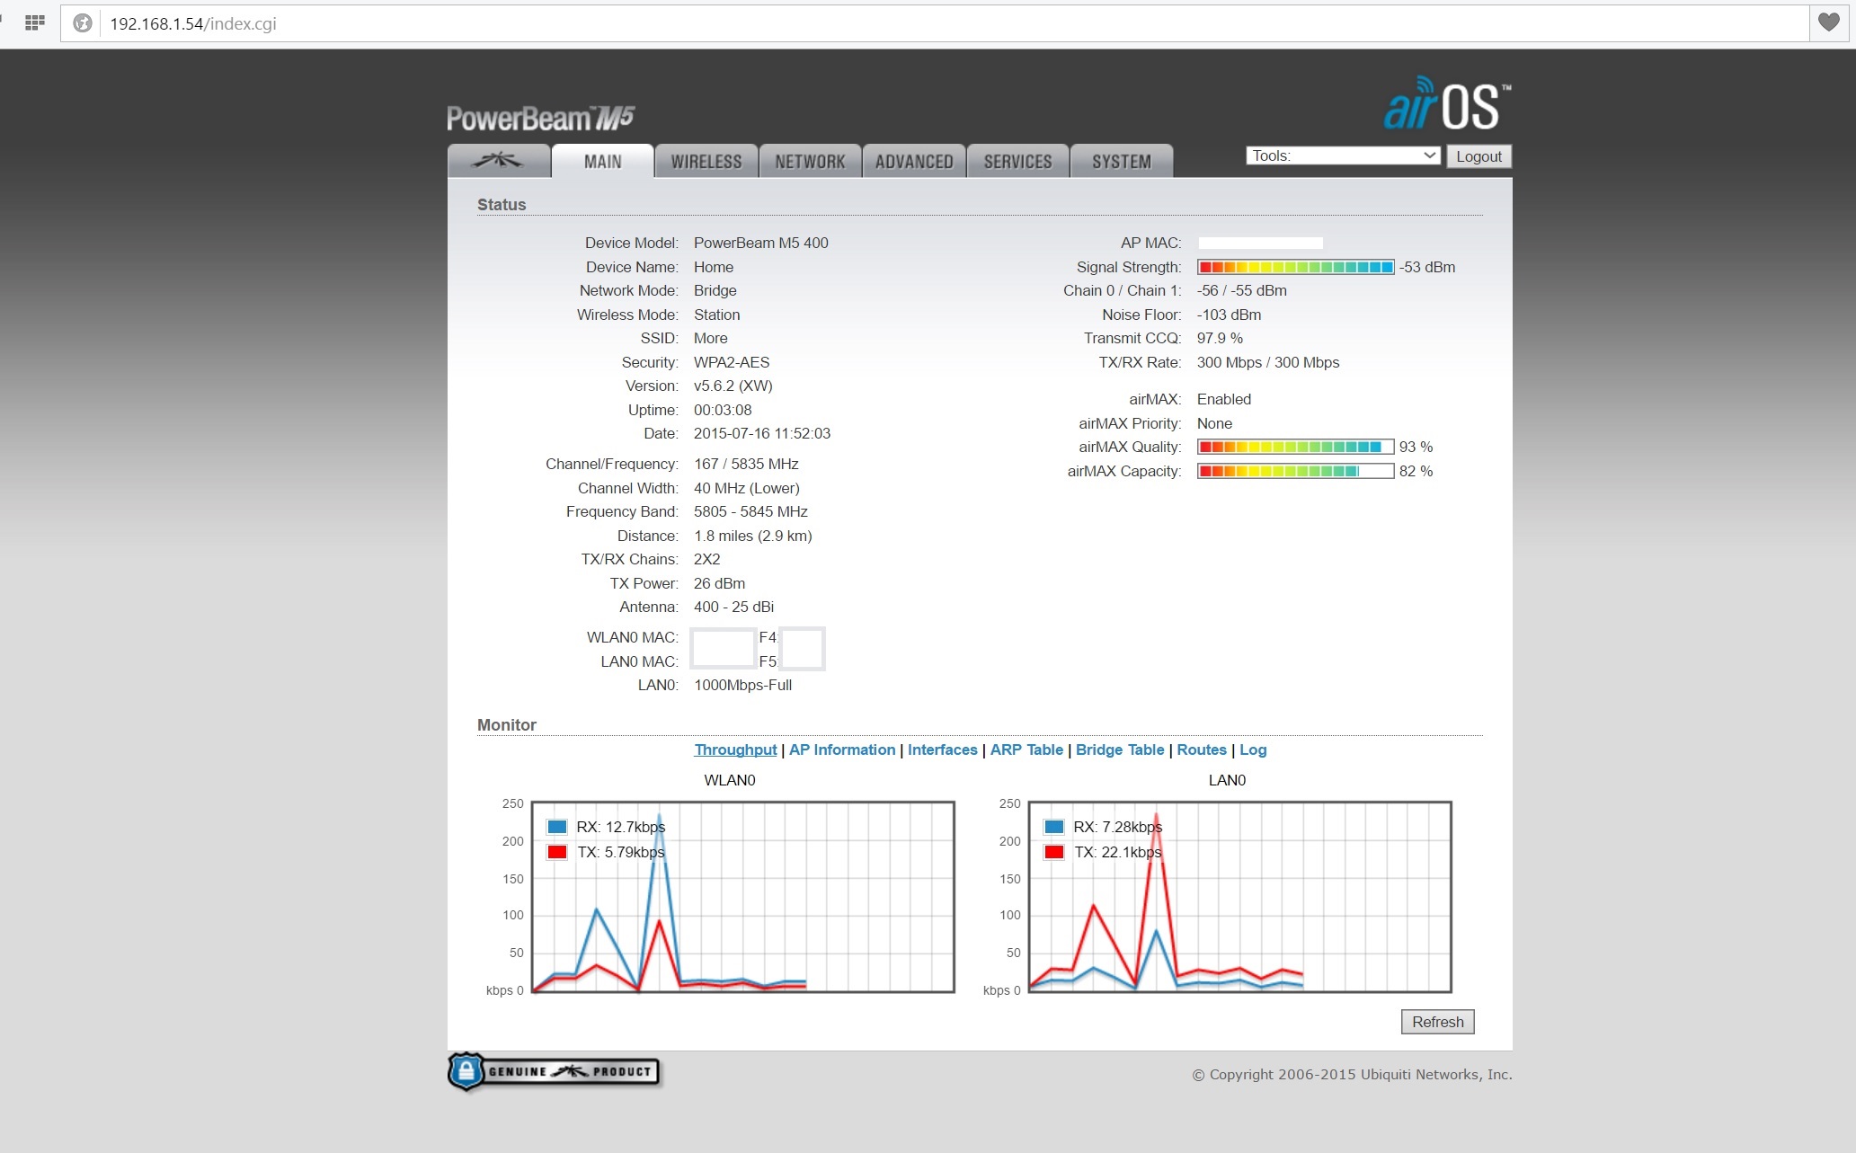The width and height of the screenshot is (1856, 1153).
Task: Click the blue RX legend swatch in WLAN0
Action: (x=557, y=827)
